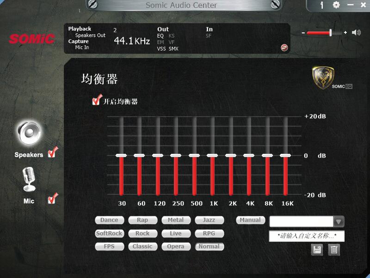Image resolution: width=370 pixels, height=278 pixels.
Task: Click the -20 dB scale label
Action: pos(315,195)
